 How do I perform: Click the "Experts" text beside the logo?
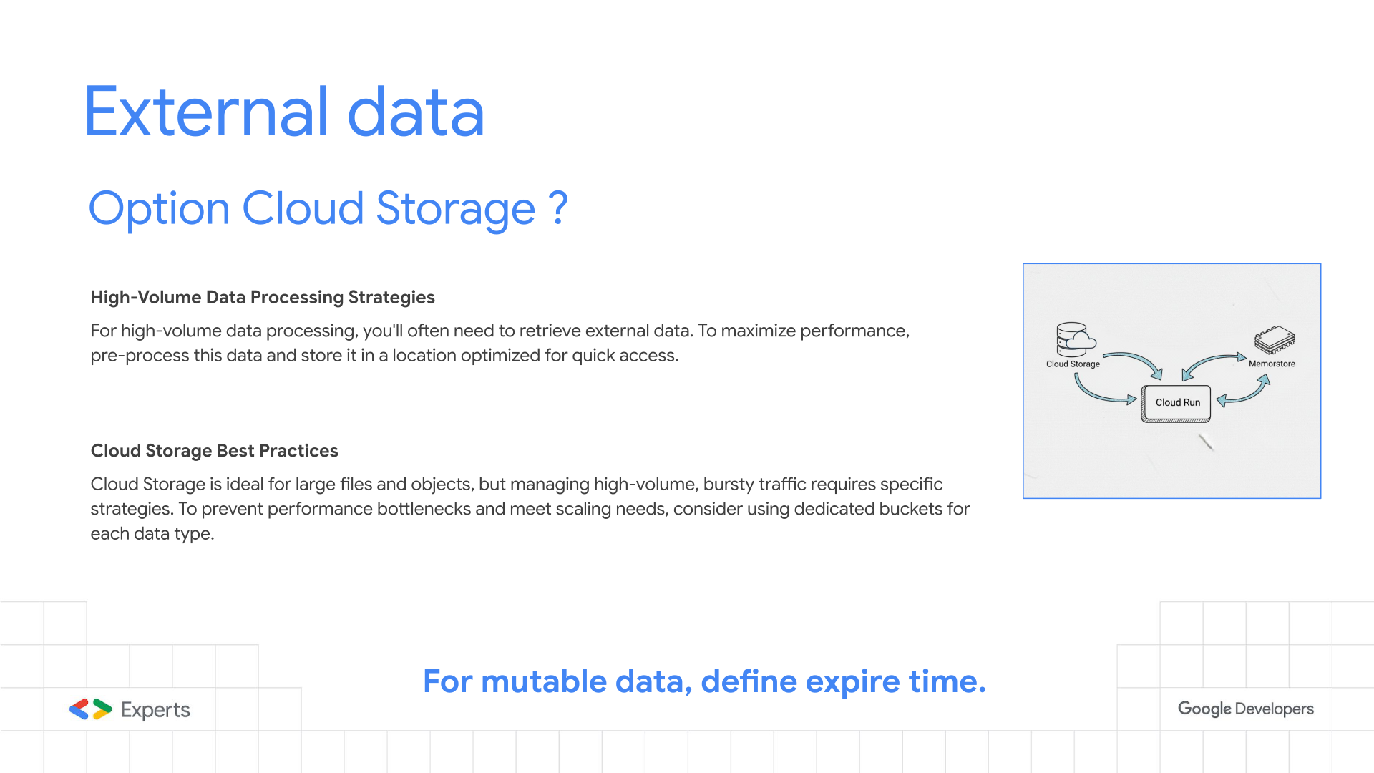[155, 710]
